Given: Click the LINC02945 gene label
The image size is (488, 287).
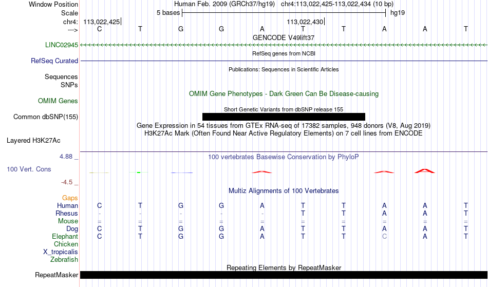Looking at the screenshot, I should (62, 45).
